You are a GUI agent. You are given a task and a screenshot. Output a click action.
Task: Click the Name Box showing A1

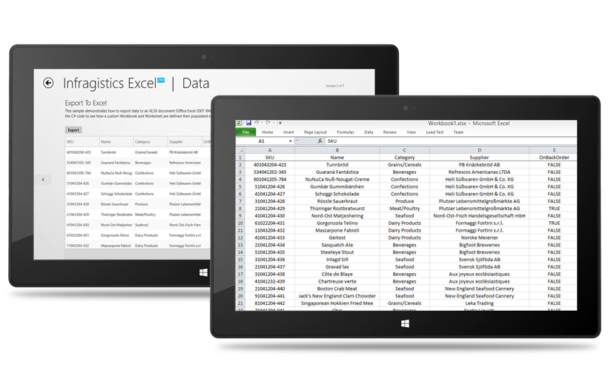click(262, 141)
